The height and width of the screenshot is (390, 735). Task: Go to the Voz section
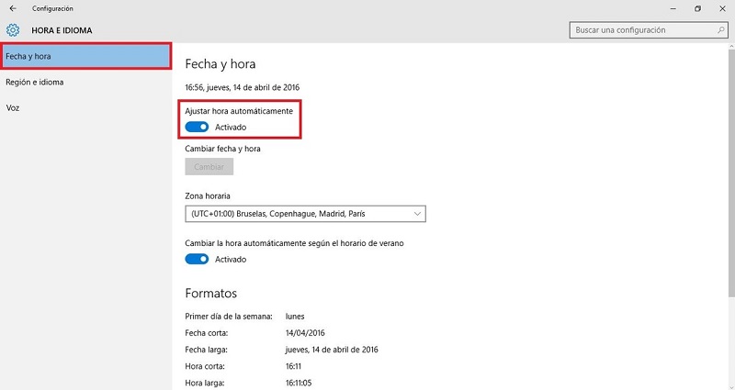13,107
